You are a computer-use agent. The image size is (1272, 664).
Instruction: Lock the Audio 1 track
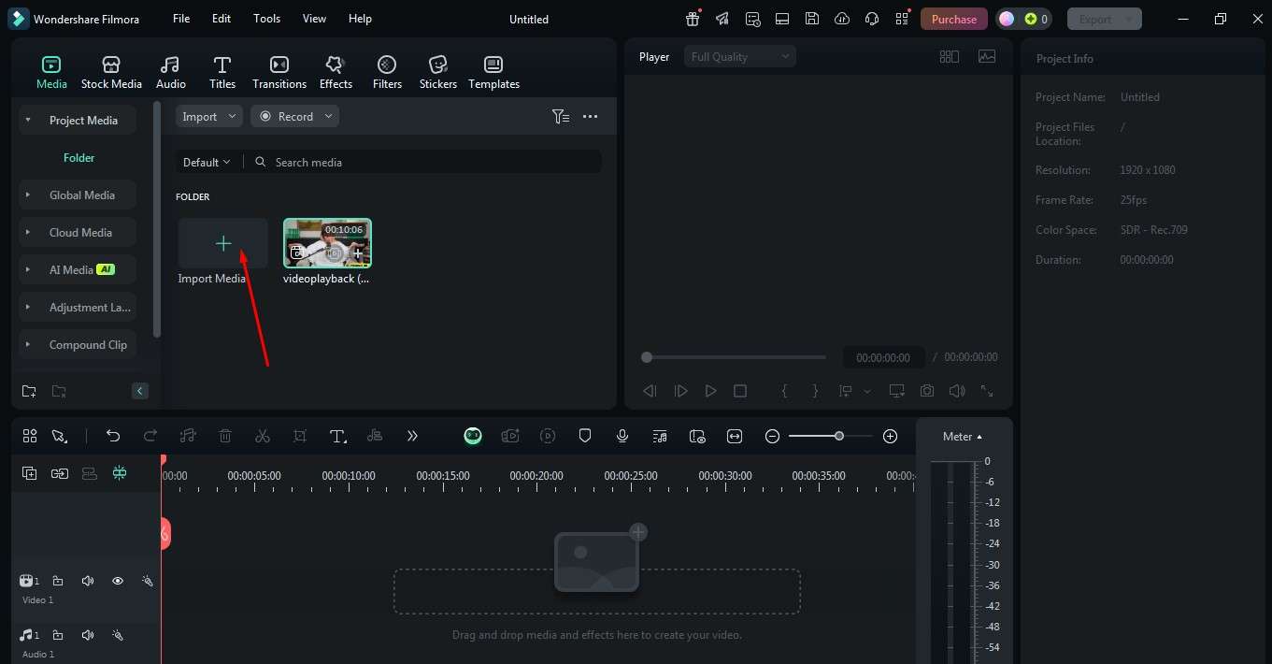pyautogui.click(x=58, y=635)
